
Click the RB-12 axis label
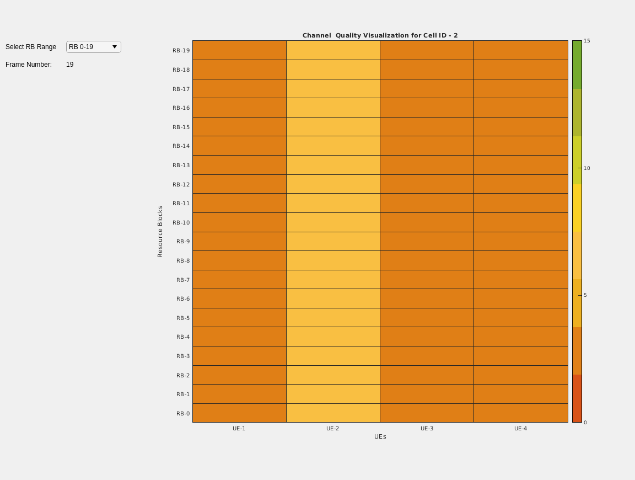coord(181,184)
